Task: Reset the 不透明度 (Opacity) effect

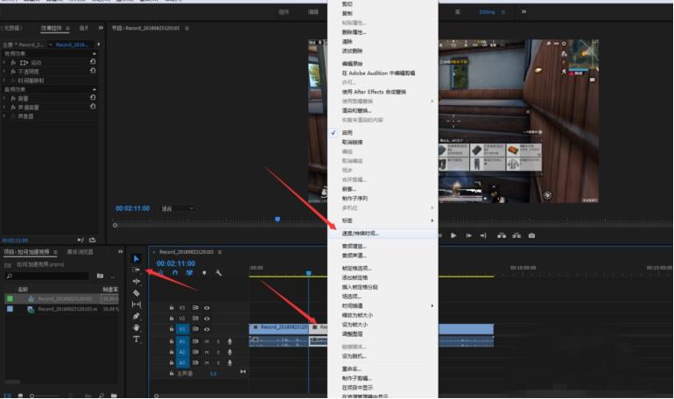Action: (93, 71)
